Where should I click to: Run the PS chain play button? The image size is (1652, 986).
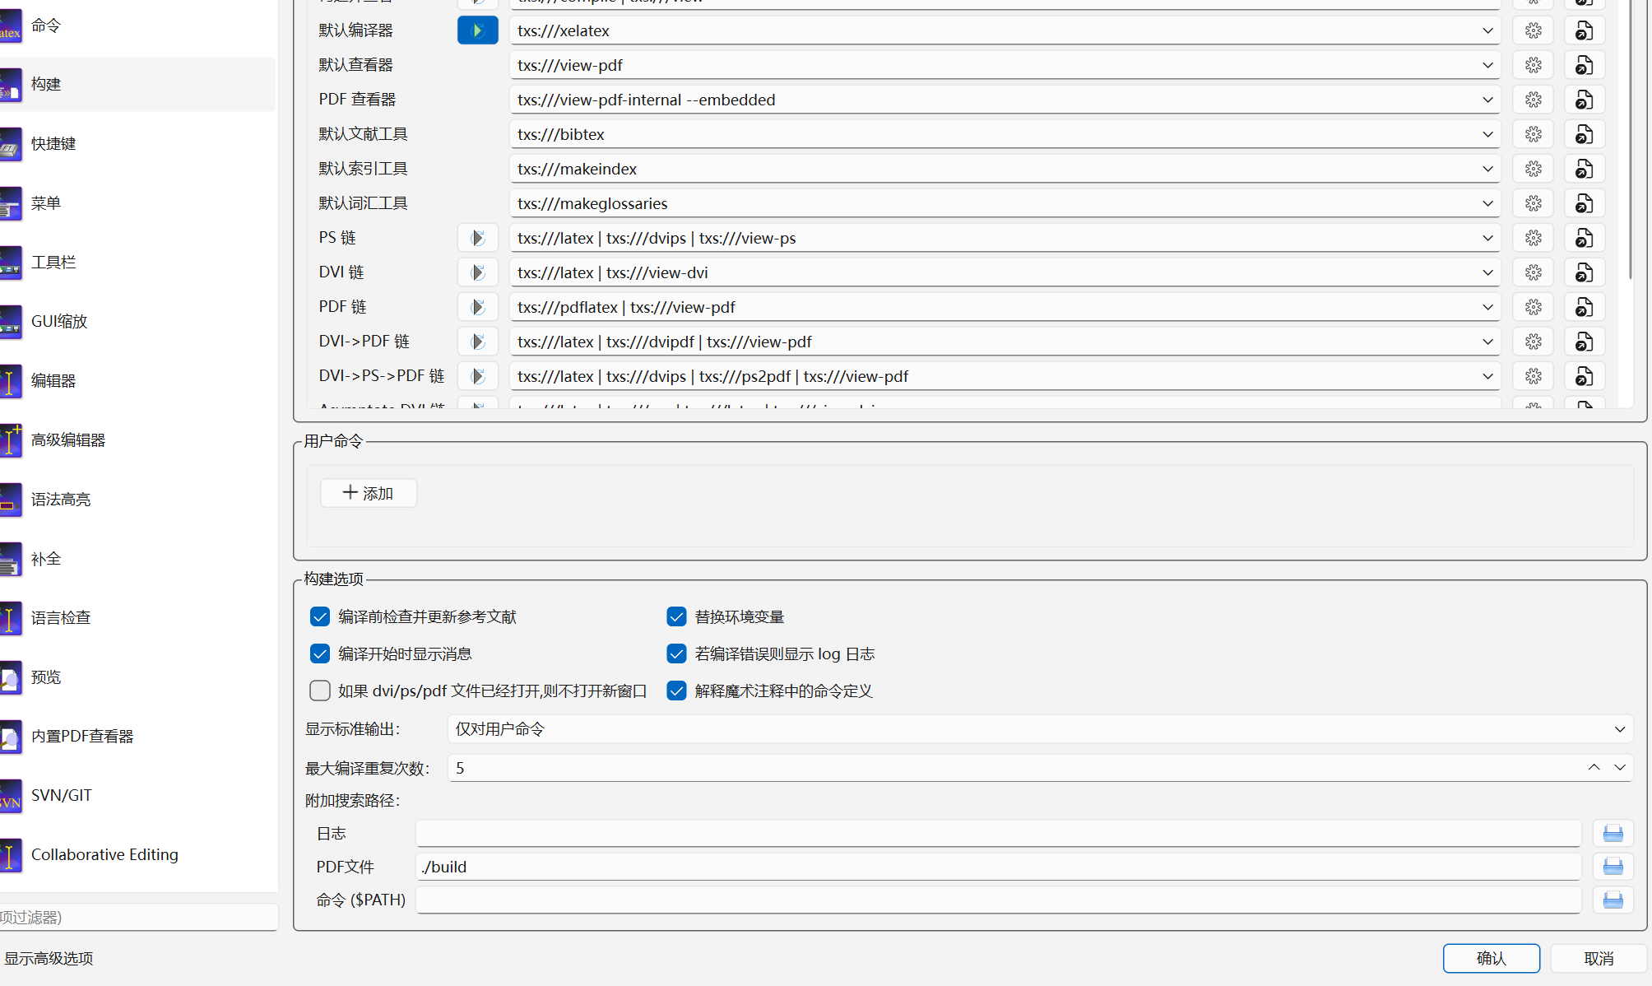[477, 238]
